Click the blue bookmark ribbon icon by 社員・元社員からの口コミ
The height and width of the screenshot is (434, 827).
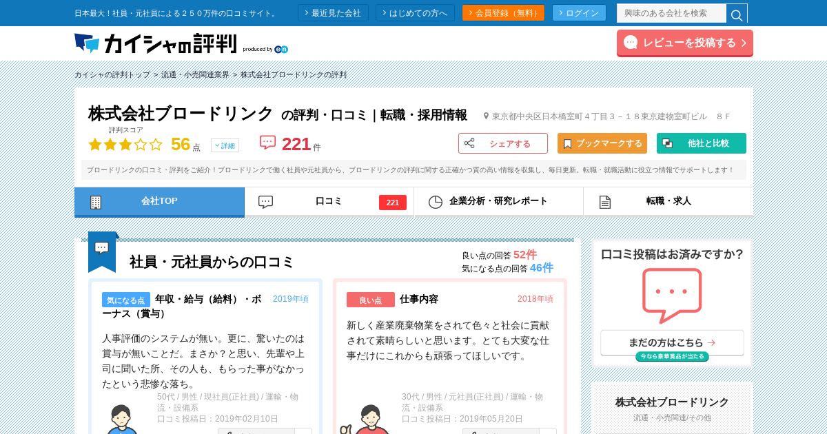(102, 251)
